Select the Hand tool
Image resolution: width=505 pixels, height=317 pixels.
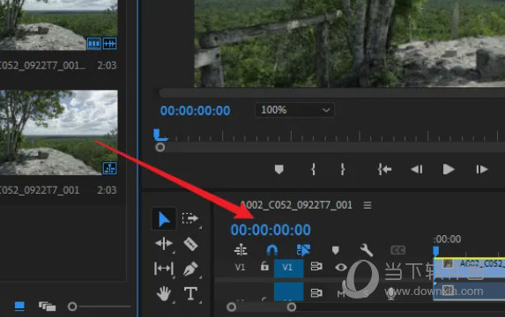(x=164, y=293)
